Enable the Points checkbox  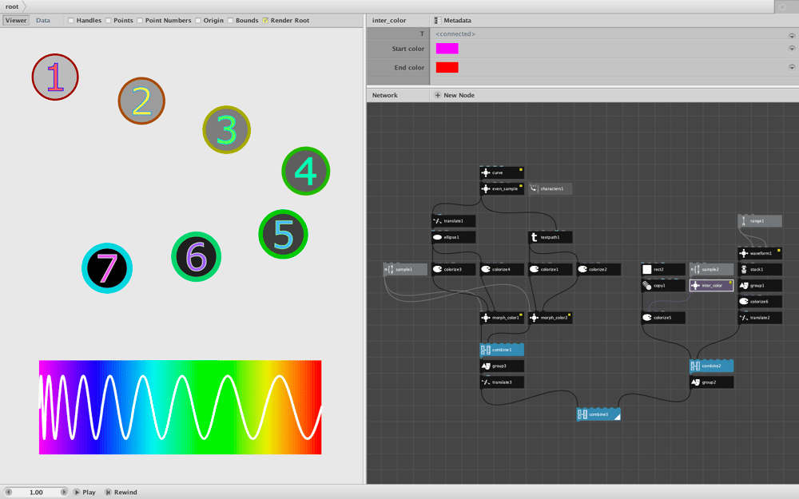(x=108, y=21)
